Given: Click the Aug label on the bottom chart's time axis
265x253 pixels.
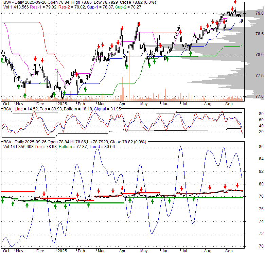Looking at the screenshot, I should click(208, 251).
